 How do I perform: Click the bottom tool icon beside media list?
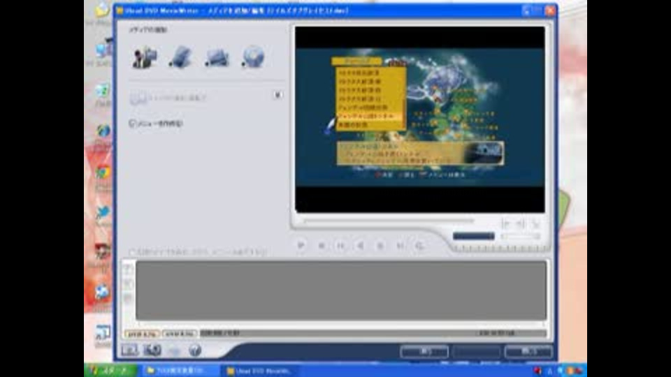[128, 298]
